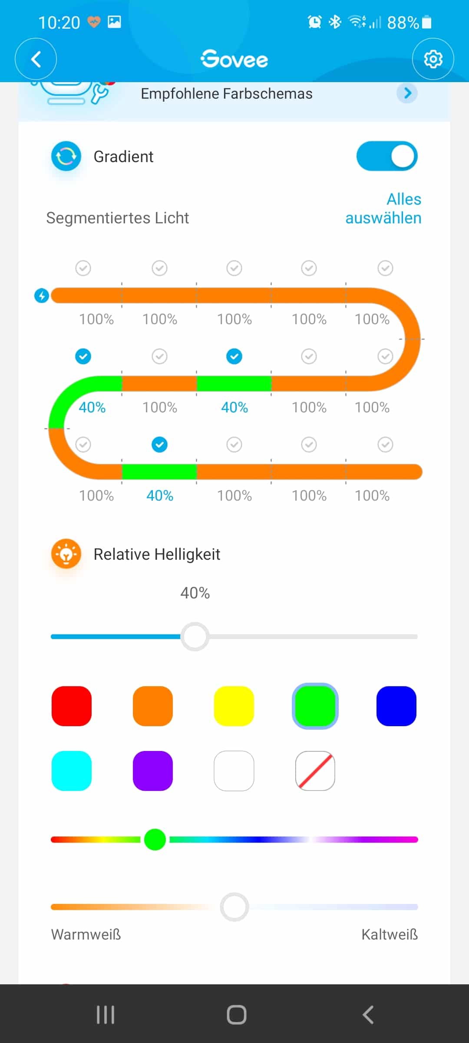Uncheck the checked bottom-row 40% segment

coord(160,445)
